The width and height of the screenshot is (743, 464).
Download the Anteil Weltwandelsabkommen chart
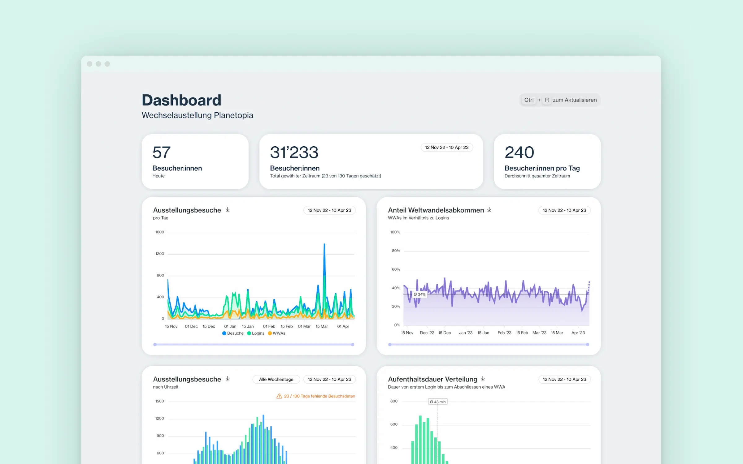click(489, 210)
